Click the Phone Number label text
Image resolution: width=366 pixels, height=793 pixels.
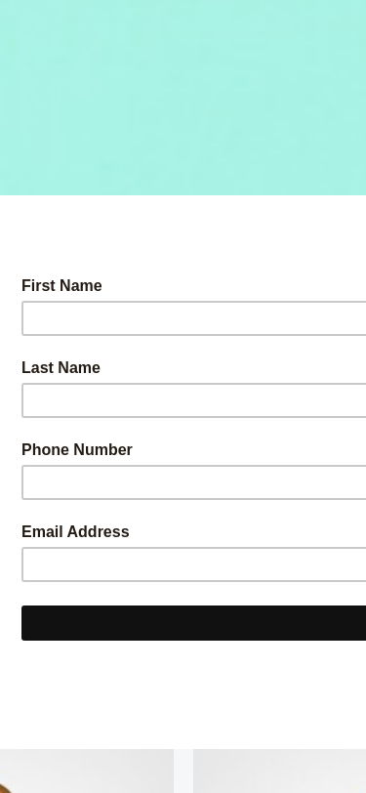tap(77, 449)
